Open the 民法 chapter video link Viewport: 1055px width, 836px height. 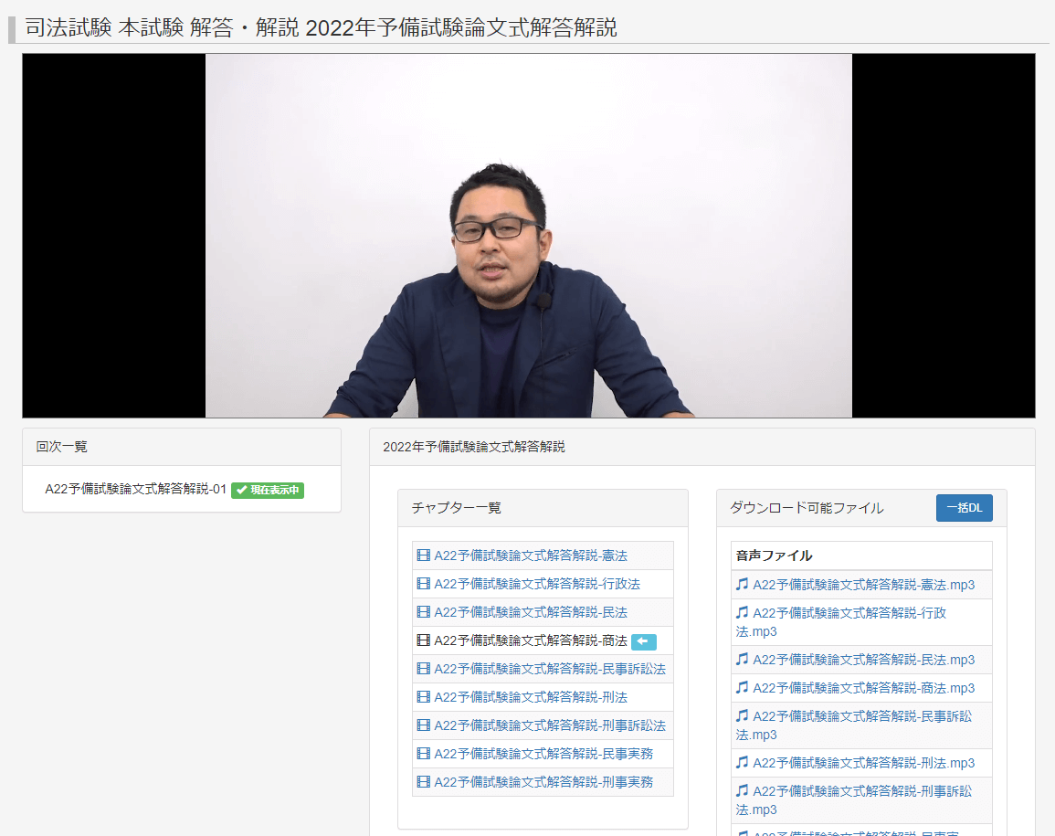click(531, 612)
